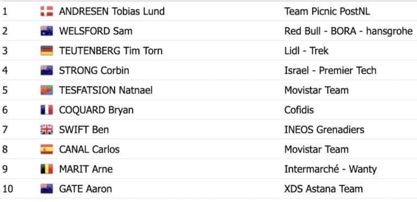Visit the Lidl - Trek team page
This screenshot has width=417, height=202.
[x=306, y=50]
